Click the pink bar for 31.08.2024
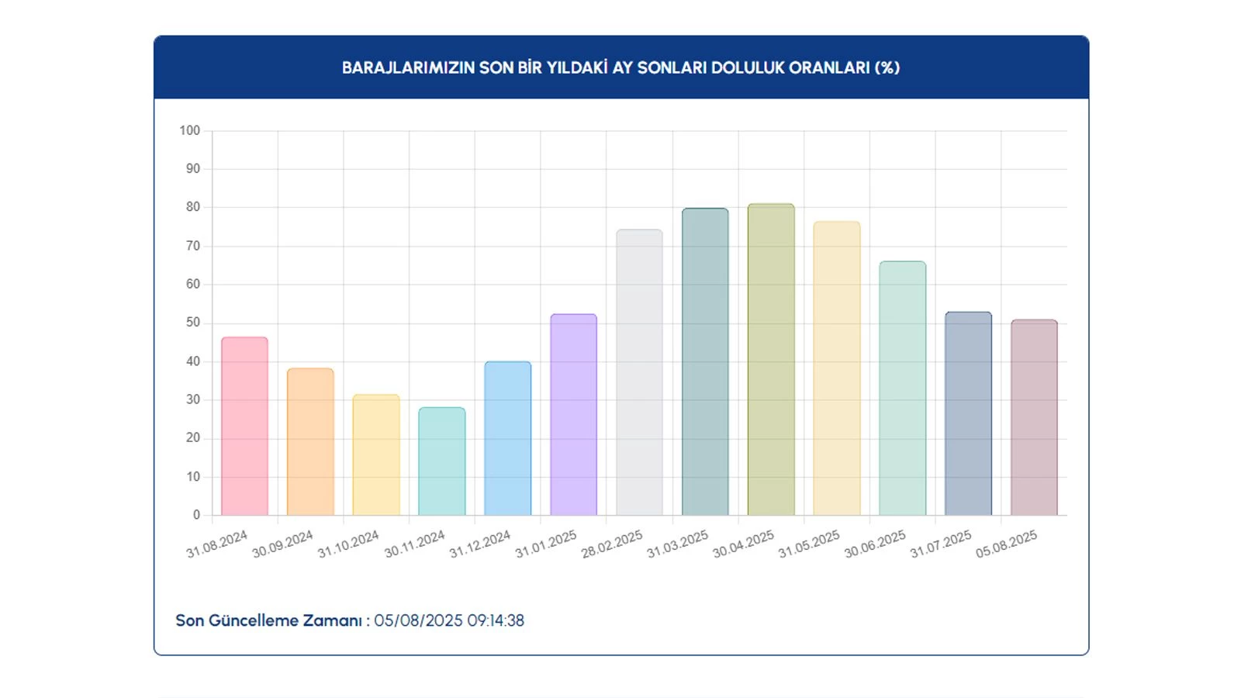Image resolution: width=1241 pixels, height=698 pixels. 244,427
